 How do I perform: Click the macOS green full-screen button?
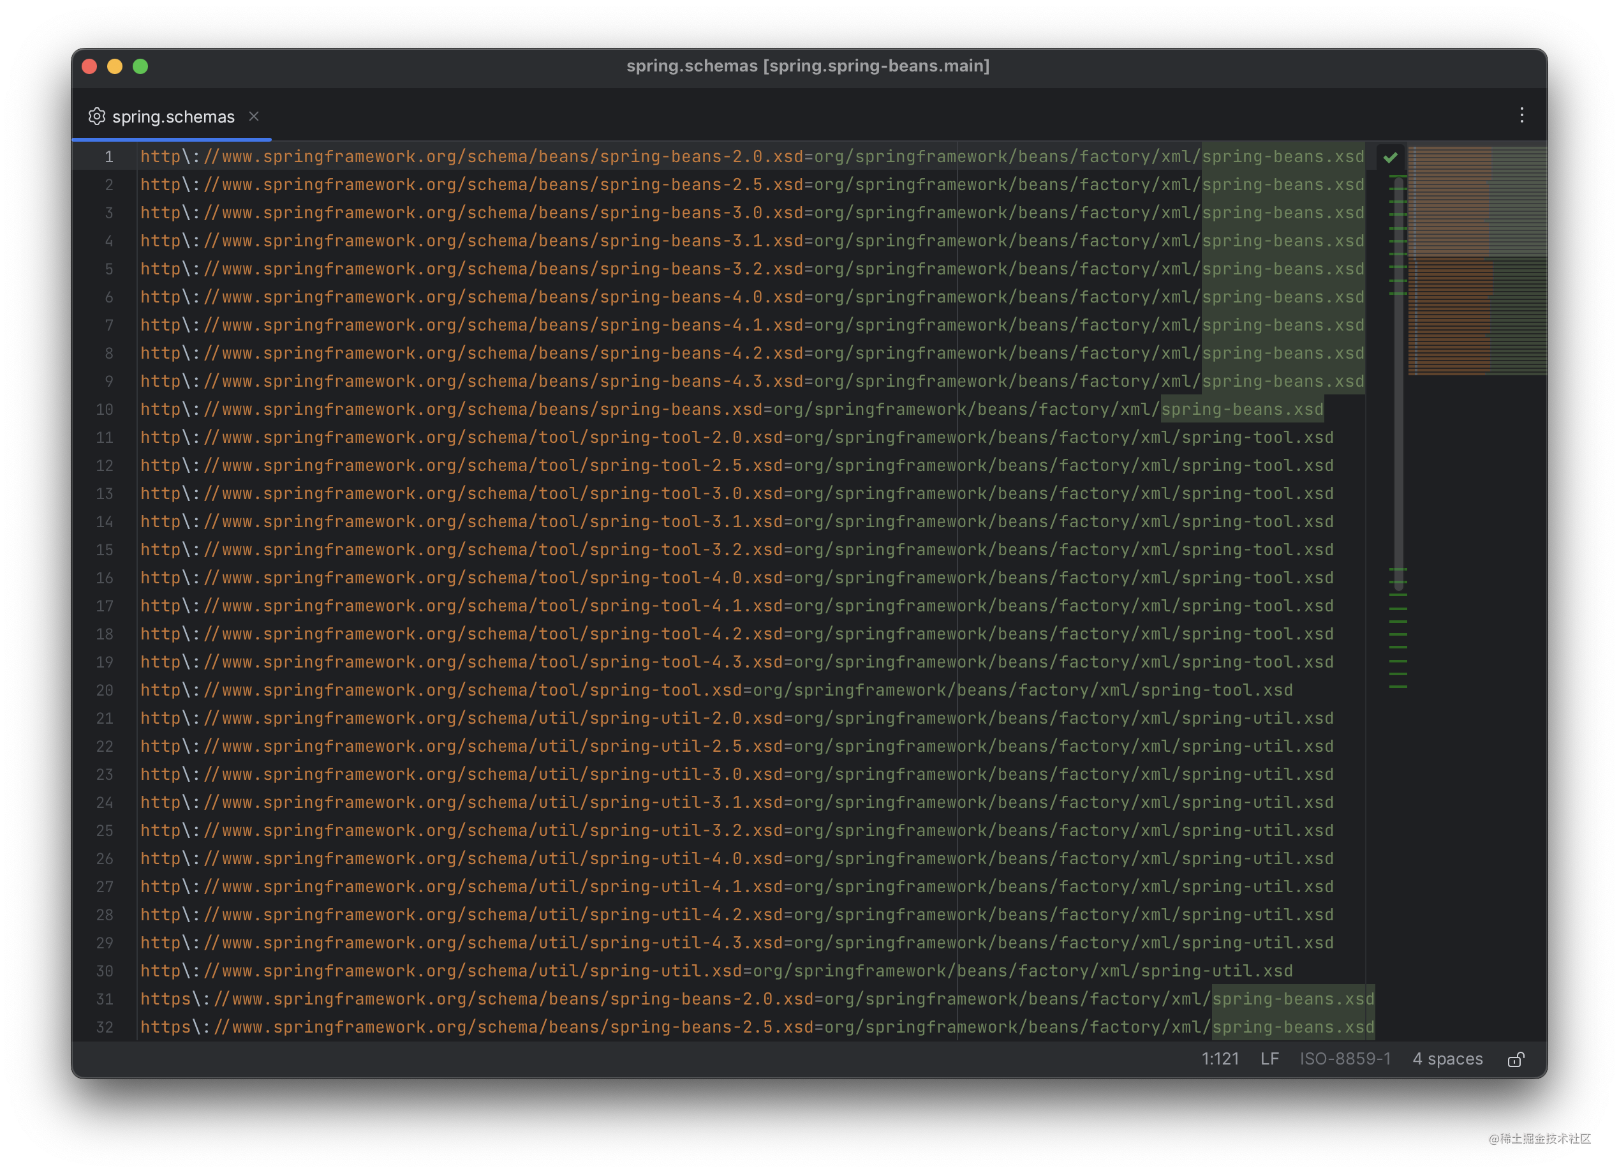(x=140, y=66)
